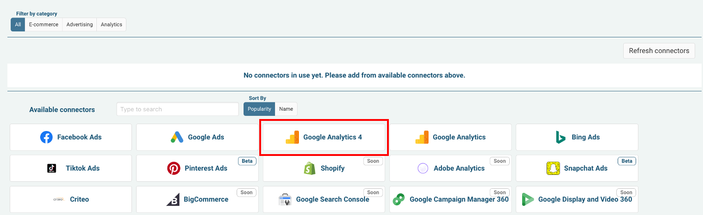Sort connectors by Popularity

click(259, 109)
